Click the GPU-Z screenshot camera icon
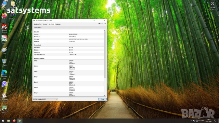The image size is (219, 123). tap(100, 24)
